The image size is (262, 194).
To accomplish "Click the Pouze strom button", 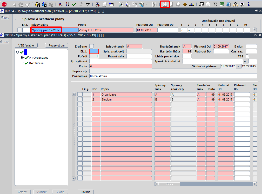I will click(57, 45).
